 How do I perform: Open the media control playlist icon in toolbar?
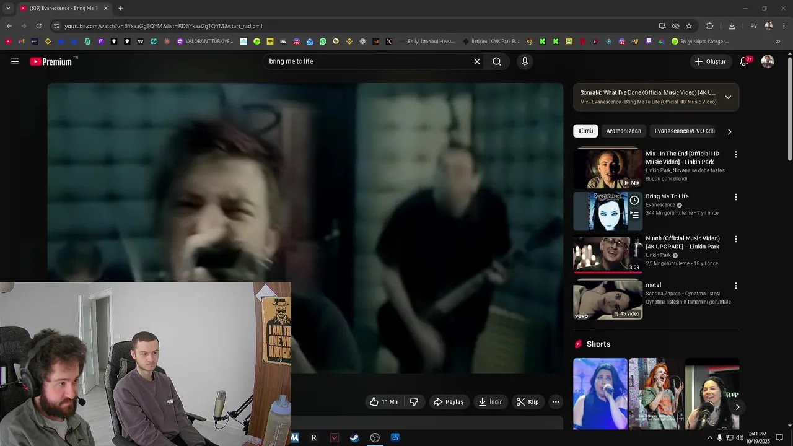click(754, 26)
